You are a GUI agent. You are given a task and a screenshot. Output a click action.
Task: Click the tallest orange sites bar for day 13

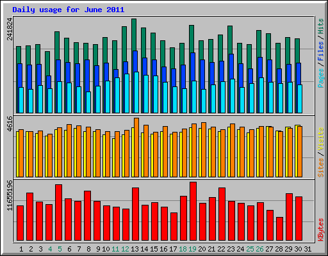[136, 147]
